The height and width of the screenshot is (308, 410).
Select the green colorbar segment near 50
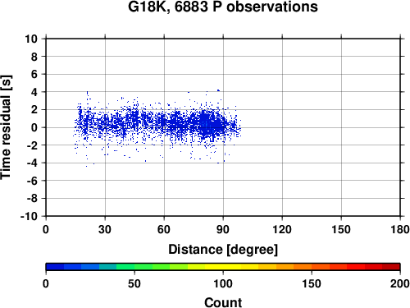point(125,267)
